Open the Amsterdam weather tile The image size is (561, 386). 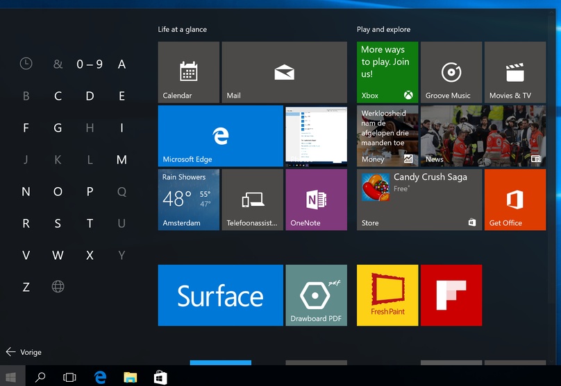click(x=189, y=200)
